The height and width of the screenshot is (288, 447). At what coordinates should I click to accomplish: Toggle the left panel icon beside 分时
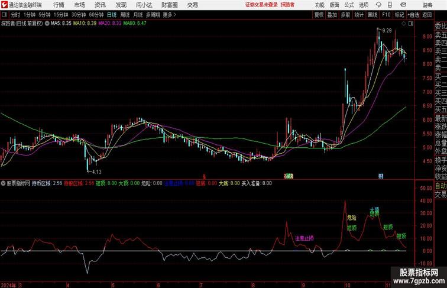(4, 15)
